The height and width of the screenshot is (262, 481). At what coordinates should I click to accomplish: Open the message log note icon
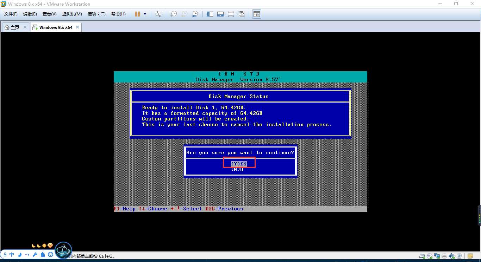(x=470, y=256)
